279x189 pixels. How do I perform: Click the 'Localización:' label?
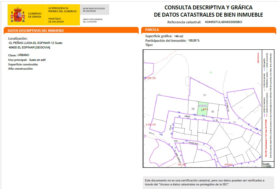18,38
